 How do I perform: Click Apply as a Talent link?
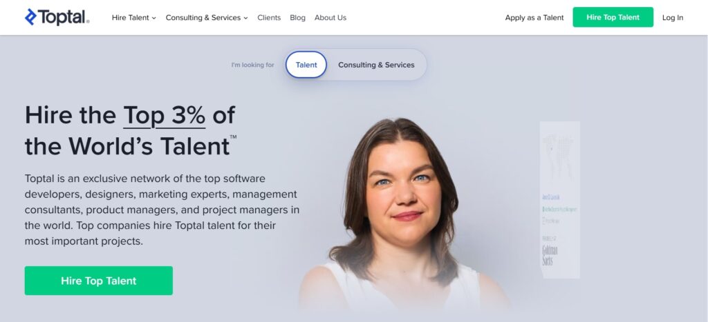(x=534, y=17)
